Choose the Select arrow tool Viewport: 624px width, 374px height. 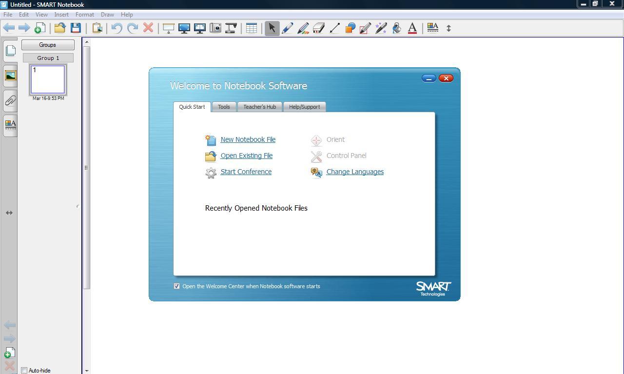click(x=272, y=28)
